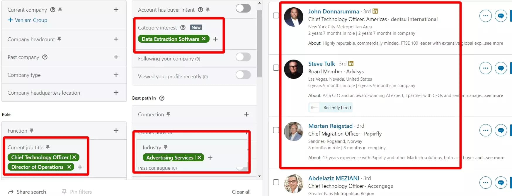Expand the Past company filter
The height and width of the screenshot is (196, 512).
[116, 57]
